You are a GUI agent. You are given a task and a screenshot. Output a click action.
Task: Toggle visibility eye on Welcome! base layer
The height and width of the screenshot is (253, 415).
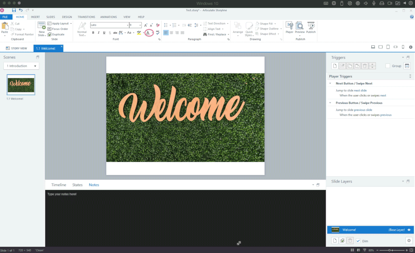409,230
